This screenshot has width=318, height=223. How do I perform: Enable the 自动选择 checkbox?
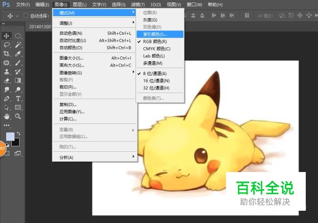click(x=26, y=15)
